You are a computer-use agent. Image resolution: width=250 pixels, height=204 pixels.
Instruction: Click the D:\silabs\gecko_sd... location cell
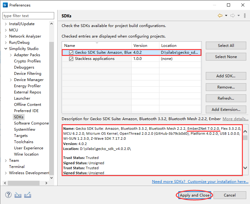(180, 52)
